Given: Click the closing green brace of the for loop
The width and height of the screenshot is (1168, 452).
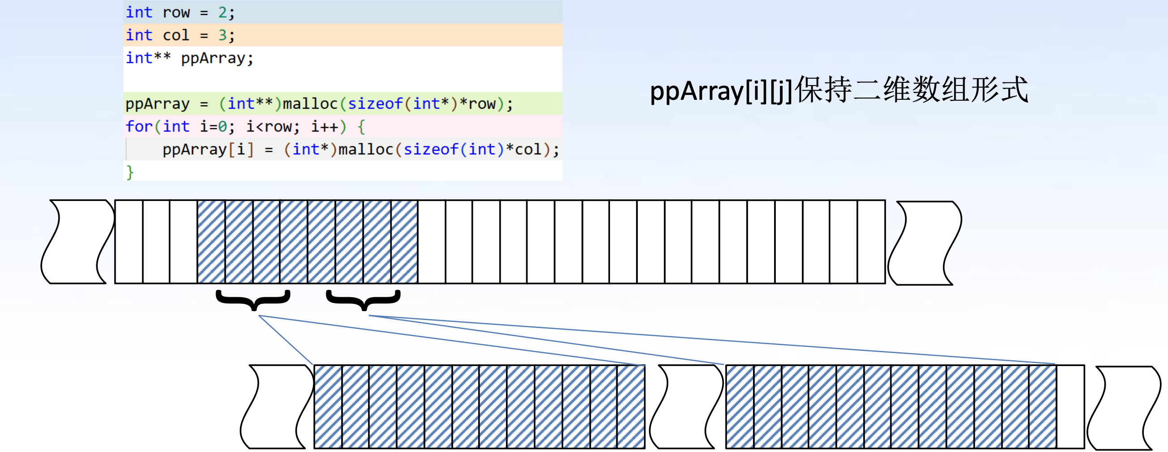Looking at the screenshot, I should click(130, 172).
